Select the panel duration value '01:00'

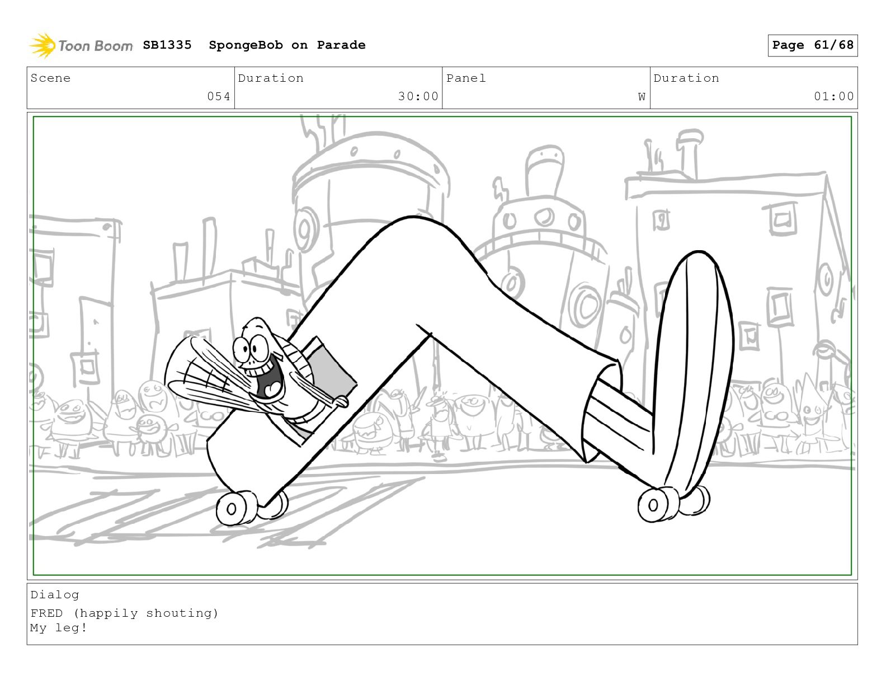834,96
